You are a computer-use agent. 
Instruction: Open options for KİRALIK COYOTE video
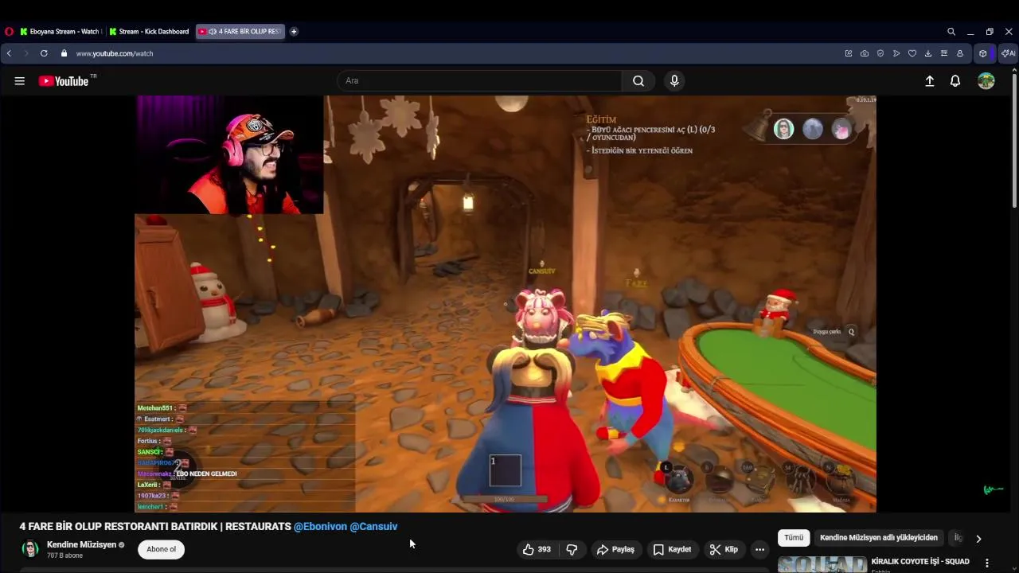click(987, 563)
